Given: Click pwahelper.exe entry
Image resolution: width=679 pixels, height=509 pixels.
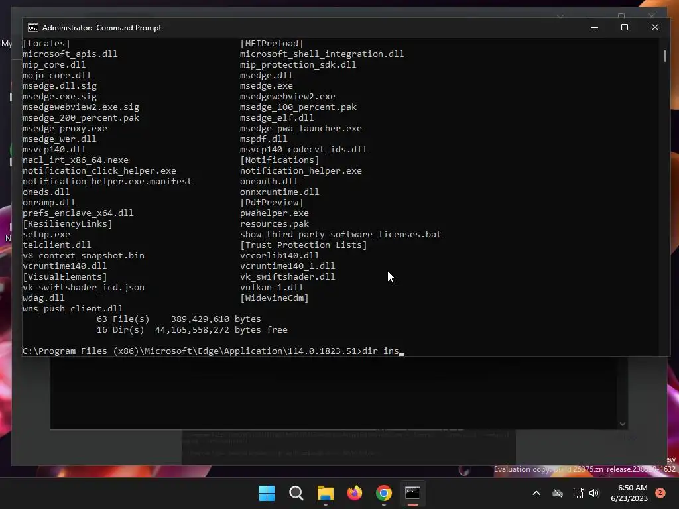Looking at the screenshot, I should [275, 213].
